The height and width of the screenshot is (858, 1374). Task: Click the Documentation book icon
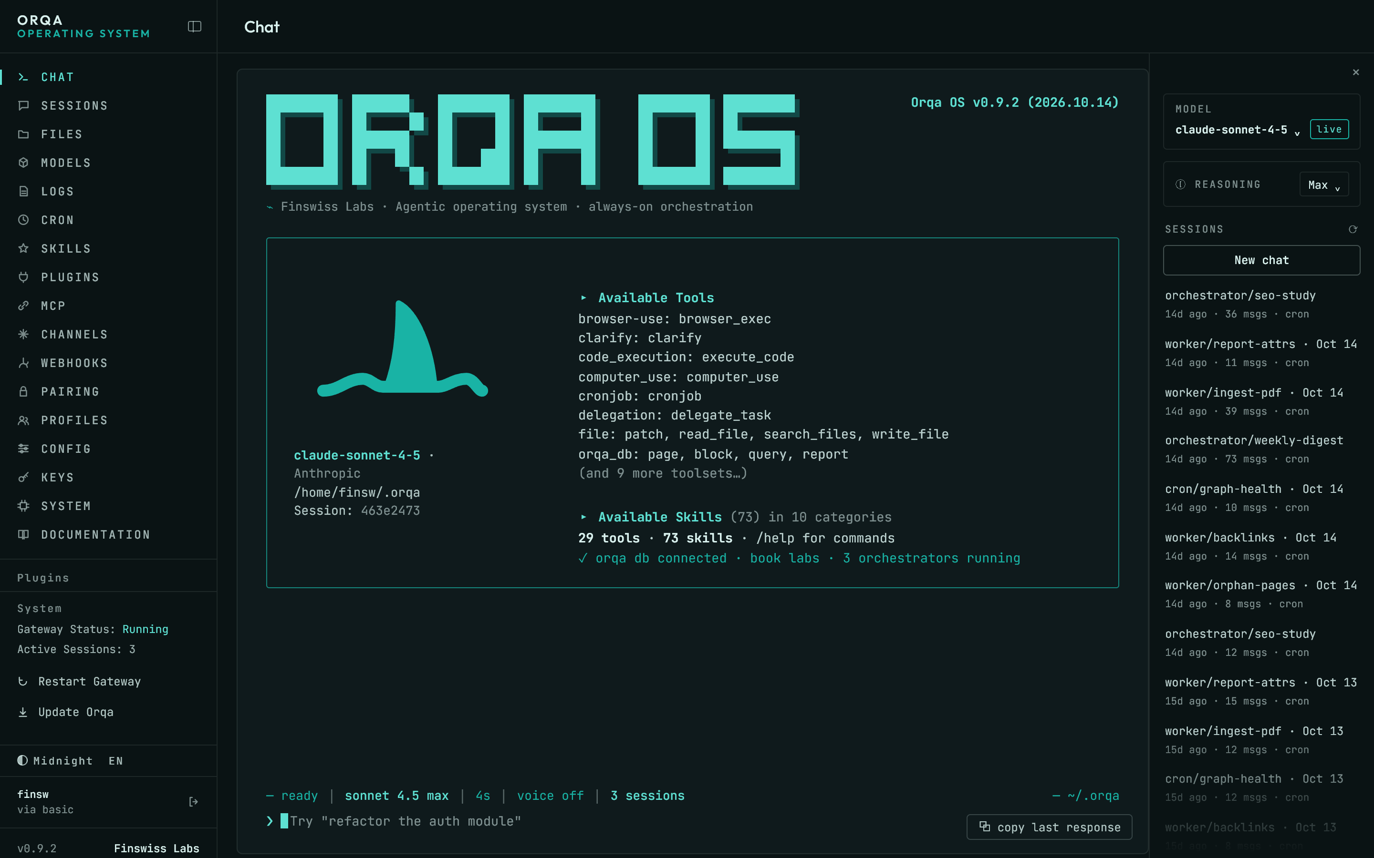click(23, 534)
